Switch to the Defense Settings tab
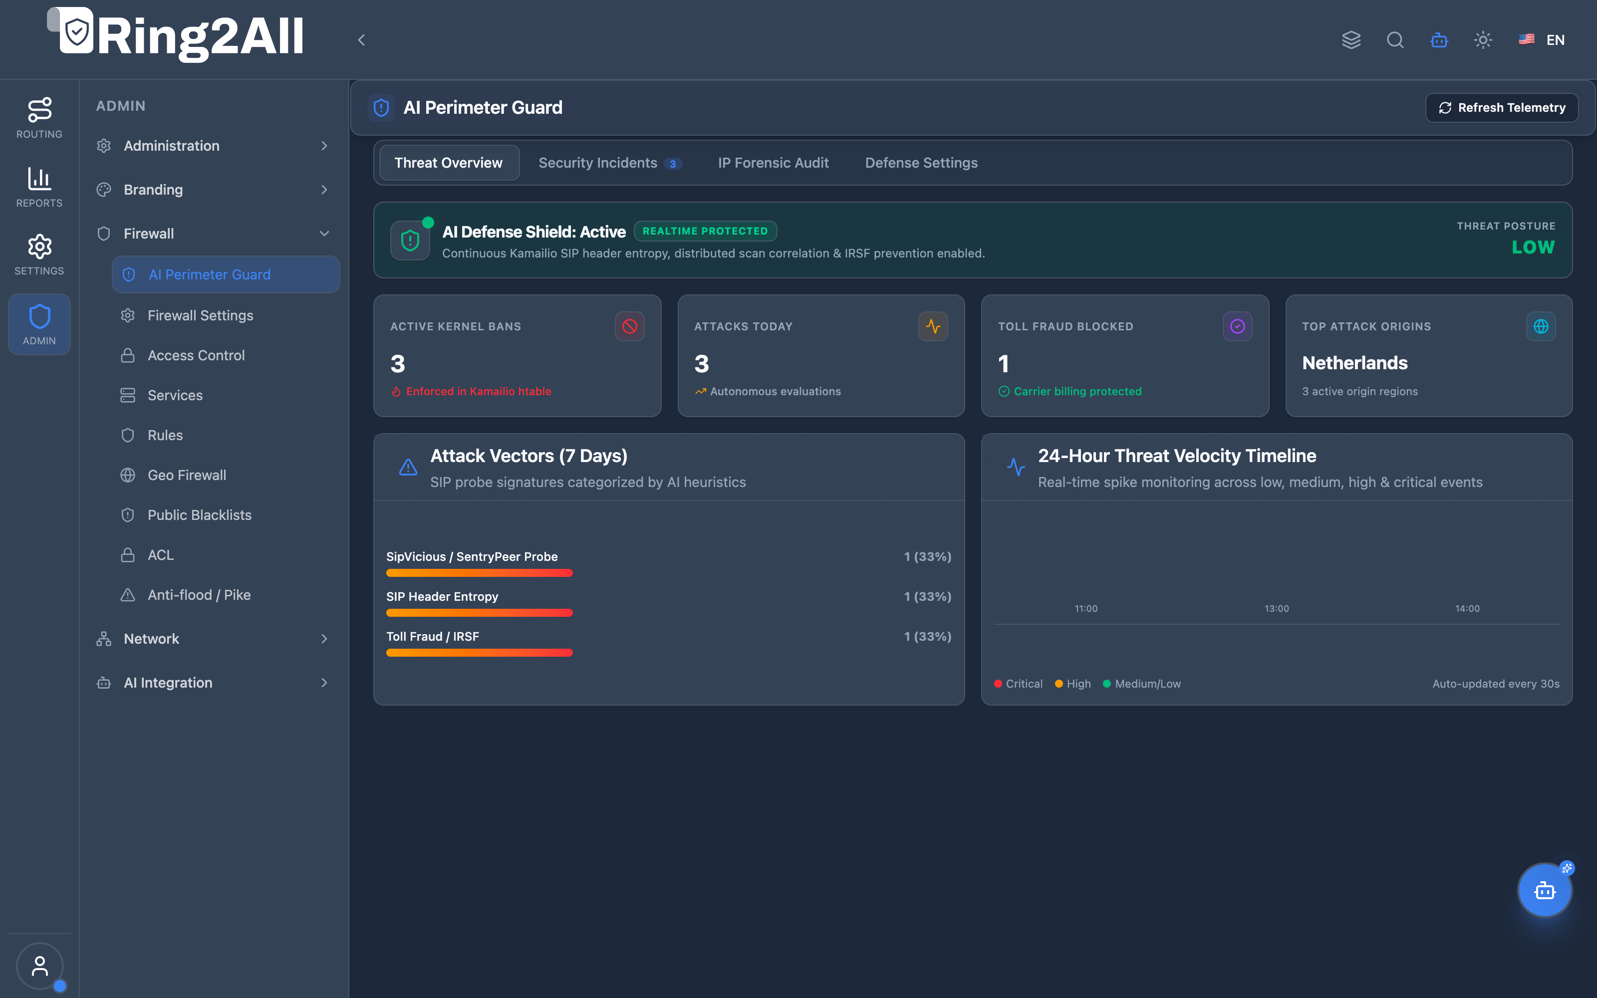 (x=921, y=163)
